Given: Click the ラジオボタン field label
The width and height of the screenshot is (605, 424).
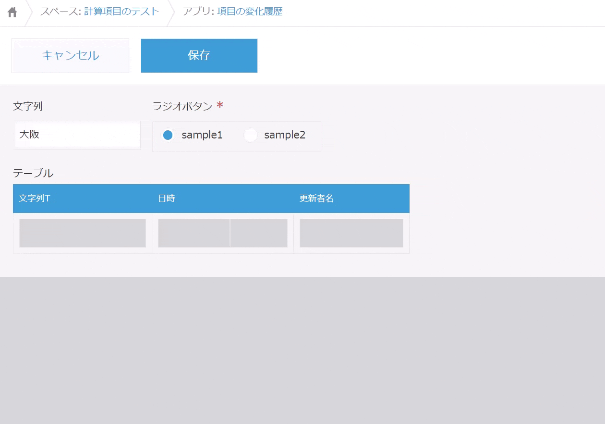Looking at the screenshot, I should pyautogui.click(x=182, y=106).
